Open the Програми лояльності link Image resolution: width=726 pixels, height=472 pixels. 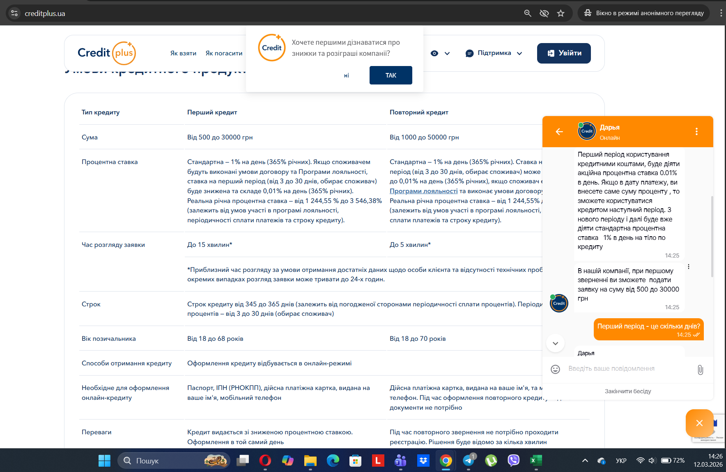click(x=423, y=191)
